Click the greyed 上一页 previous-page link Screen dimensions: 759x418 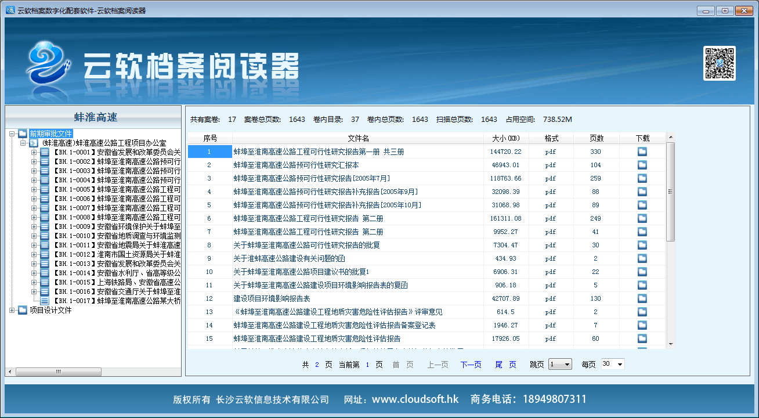(x=438, y=365)
